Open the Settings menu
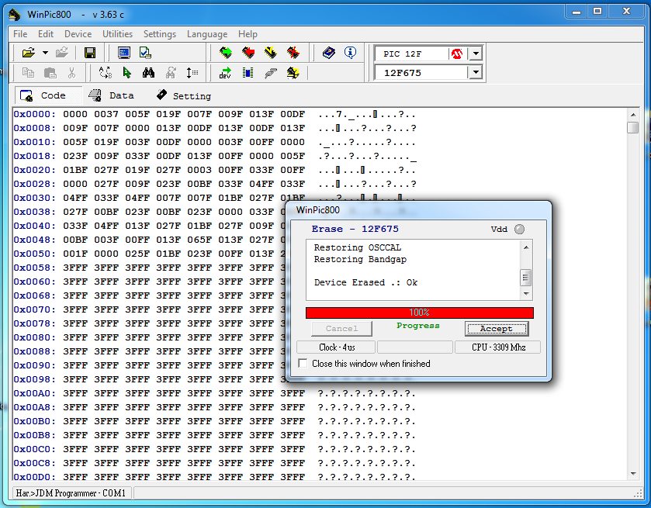The image size is (651, 508). [160, 34]
